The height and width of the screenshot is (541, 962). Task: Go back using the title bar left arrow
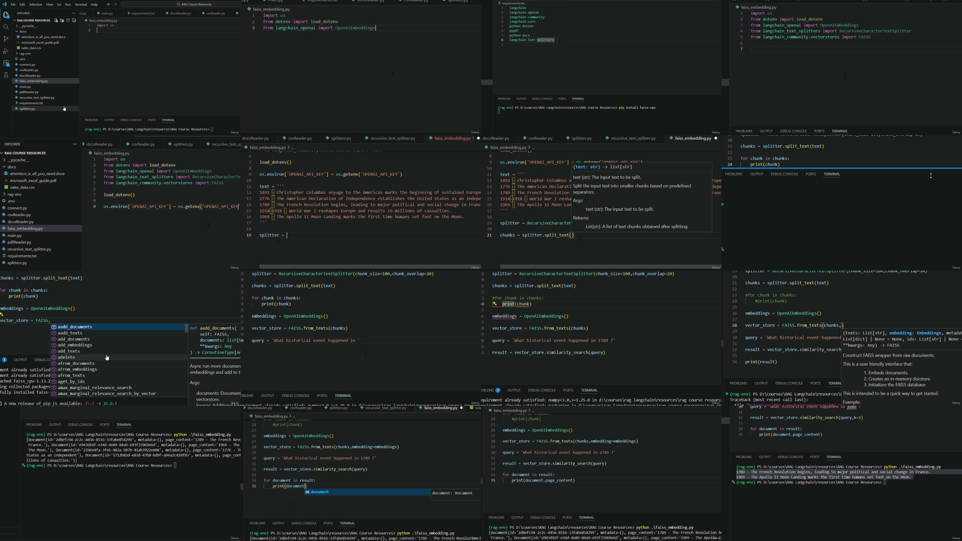click(109, 5)
